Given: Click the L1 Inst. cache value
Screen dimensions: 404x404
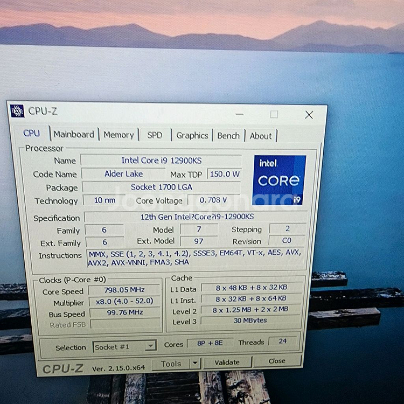Looking at the screenshot, I should (x=251, y=298).
